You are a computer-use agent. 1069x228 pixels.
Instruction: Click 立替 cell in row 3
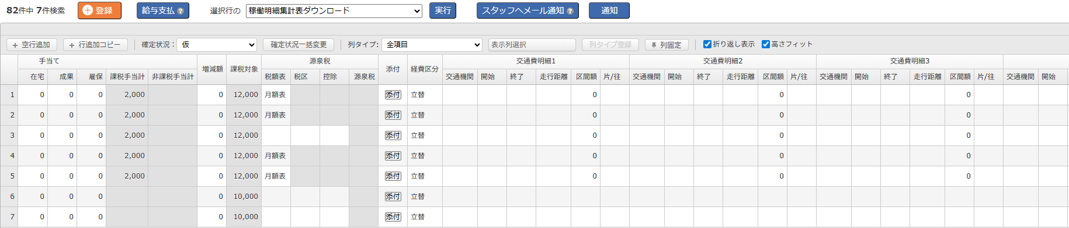tap(425, 136)
